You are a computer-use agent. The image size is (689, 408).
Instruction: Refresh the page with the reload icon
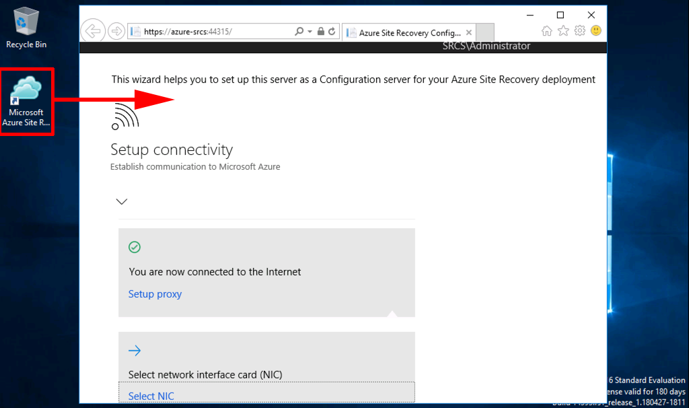[x=332, y=31]
